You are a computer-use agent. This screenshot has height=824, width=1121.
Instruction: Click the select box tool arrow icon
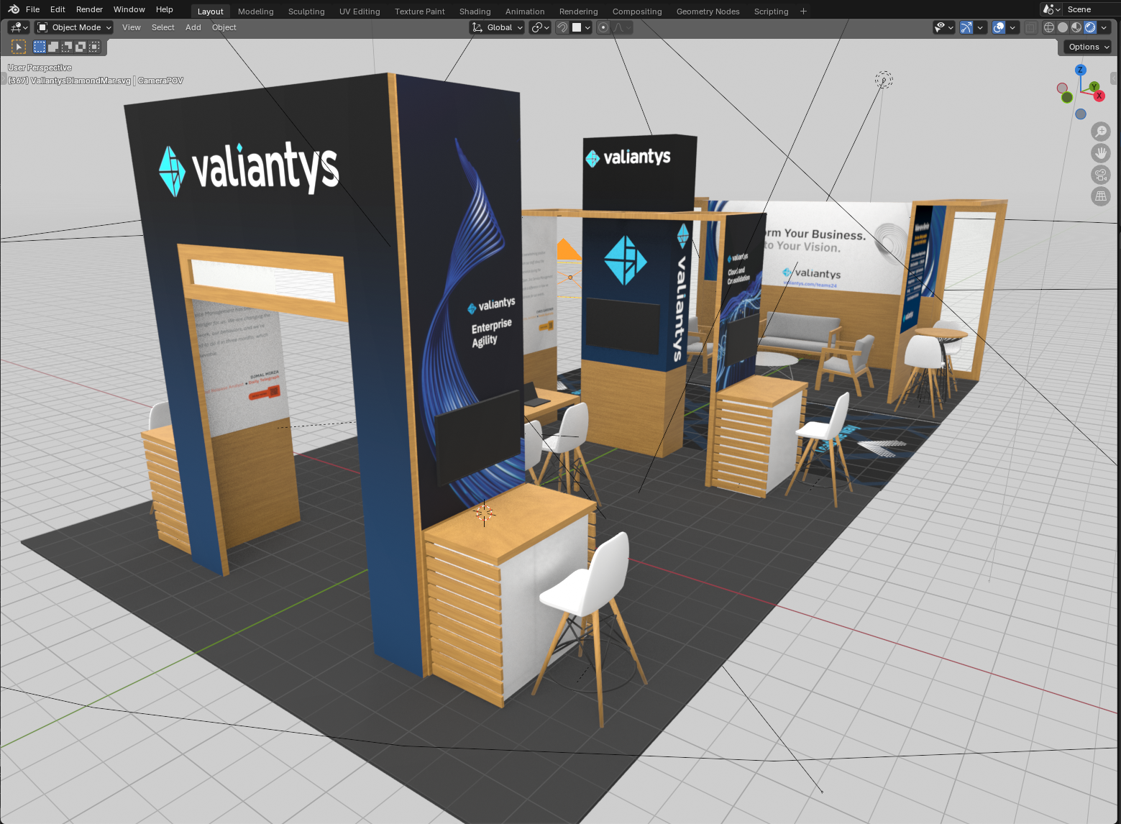click(19, 47)
